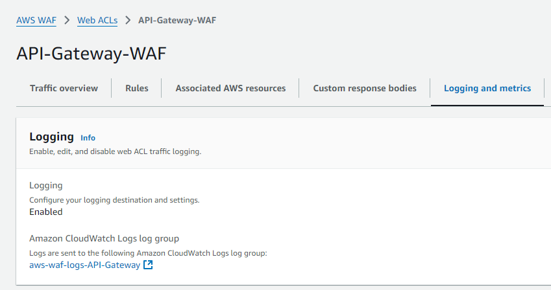Click the Amazon CloudWatch Logs log group label
This screenshot has width=551, height=290.
104,238
